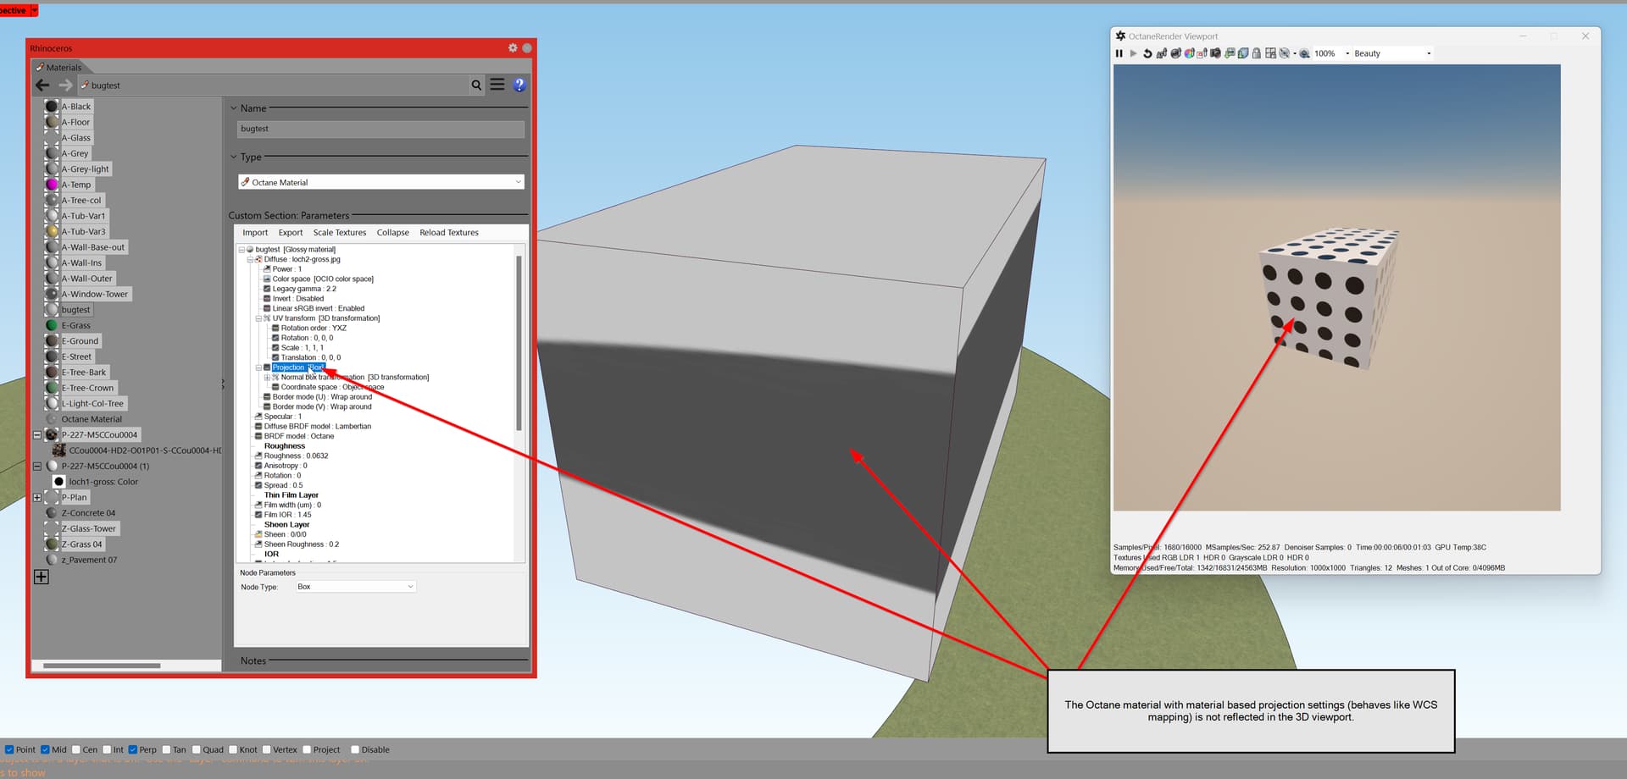Click Import in the Parameters toolbar
Screen dimensions: 1627x779
pyautogui.click(x=255, y=233)
